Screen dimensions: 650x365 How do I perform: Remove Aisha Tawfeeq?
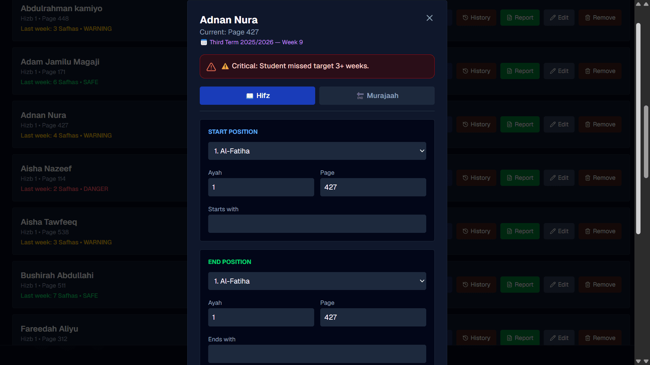[x=600, y=231]
